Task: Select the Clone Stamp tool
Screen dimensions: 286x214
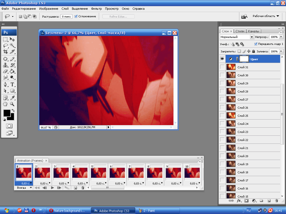Action: point(5,65)
